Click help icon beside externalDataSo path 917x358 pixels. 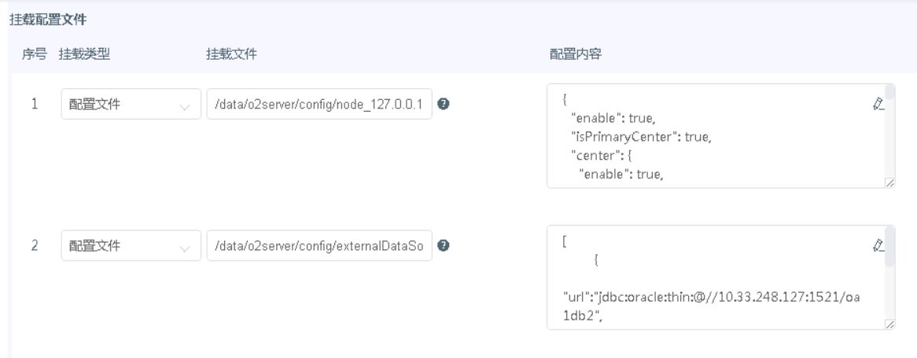(444, 245)
